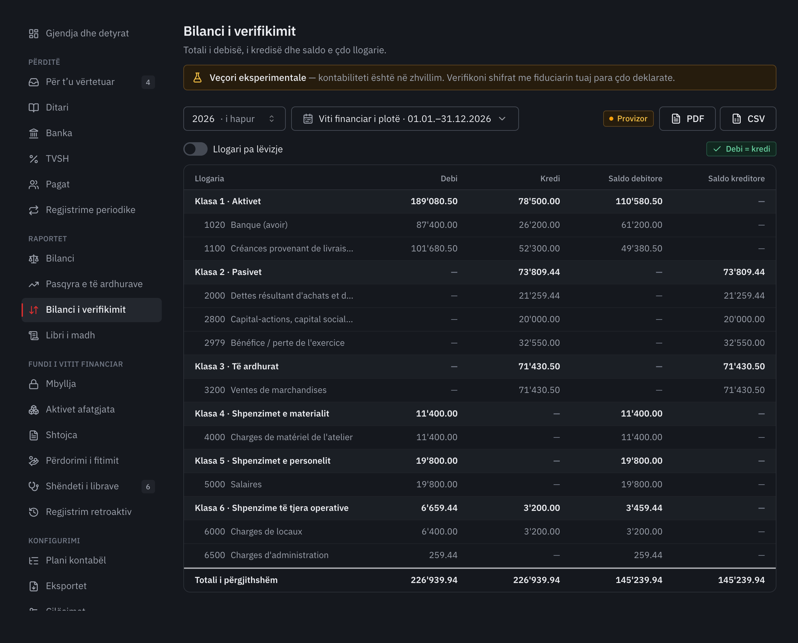Screen dimensions: 798x643
Task: Open account row 1100 Créances provenant de livrais...
Action: coord(480,248)
